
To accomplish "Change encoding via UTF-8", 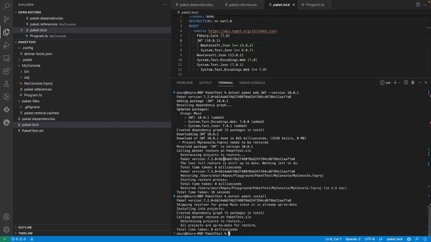I will (370, 239).
